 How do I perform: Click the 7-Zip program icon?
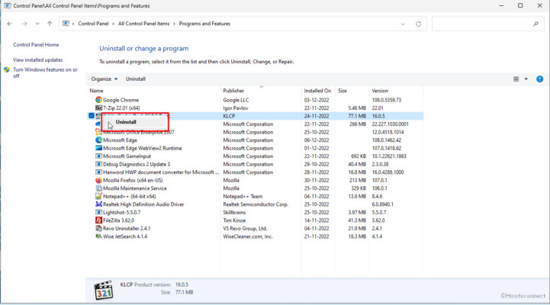coord(98,108)
